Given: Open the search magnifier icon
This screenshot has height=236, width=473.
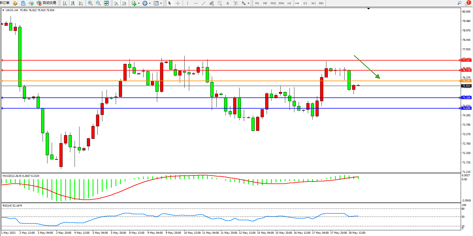Looking at the screenshot, I should coord(459,3).
